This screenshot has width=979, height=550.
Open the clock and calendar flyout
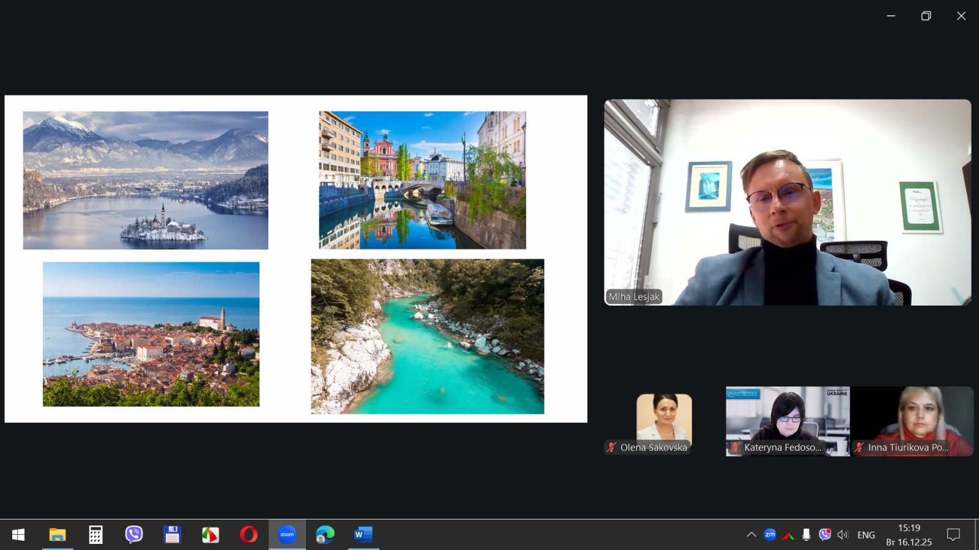909,535
